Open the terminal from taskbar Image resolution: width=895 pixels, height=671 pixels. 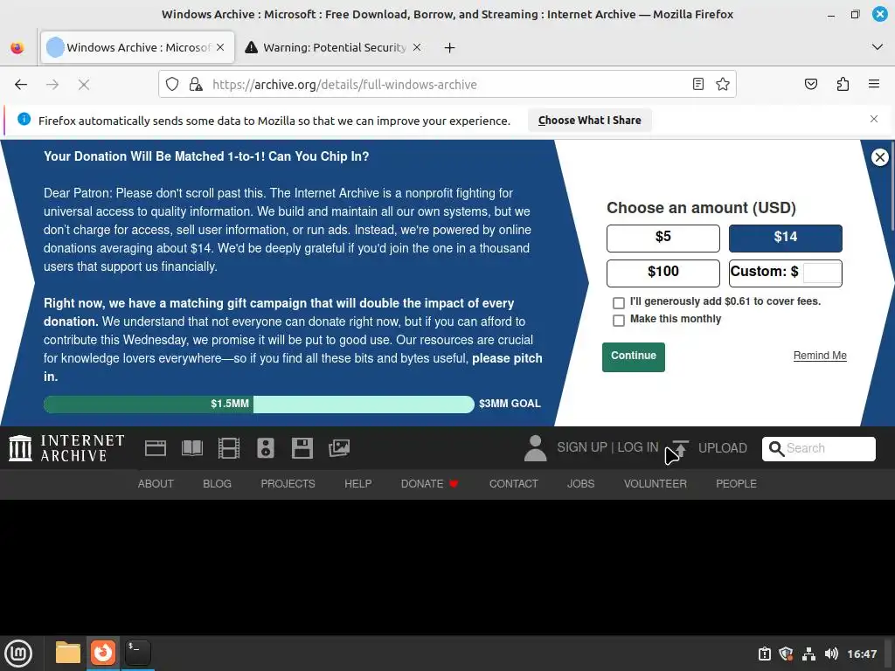point(137,653)
